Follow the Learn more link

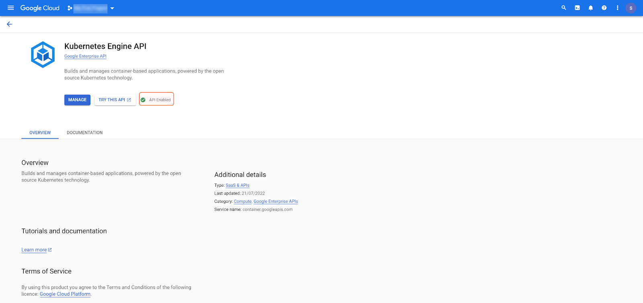[x=37, y=250]
